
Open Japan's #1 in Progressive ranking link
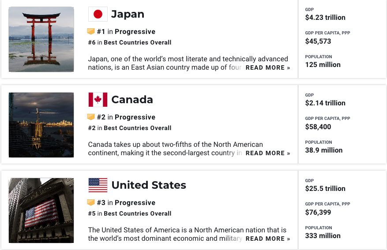point(126,32)
